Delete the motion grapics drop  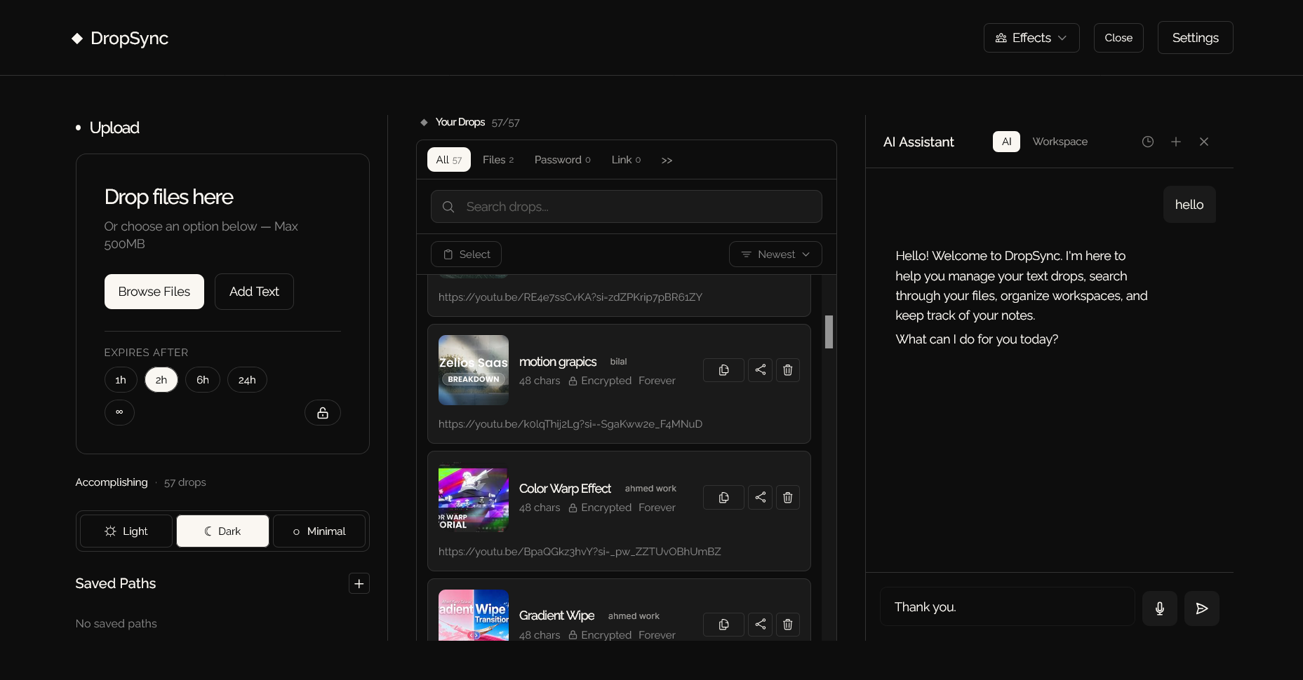click(788, 370)
